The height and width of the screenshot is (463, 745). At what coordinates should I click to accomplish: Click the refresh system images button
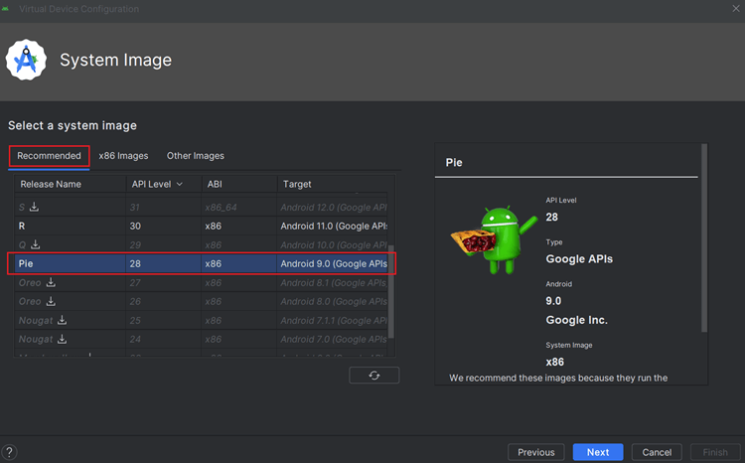coord(373,375)
